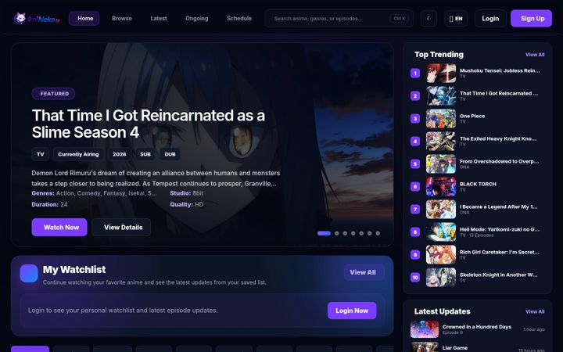This screenshot has width=563, height=352.
Task: Open I Became a Legend thumbnail
Action: tap(441, 209)
